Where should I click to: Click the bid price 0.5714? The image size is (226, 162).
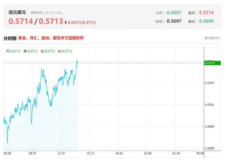tap(21, 21)
